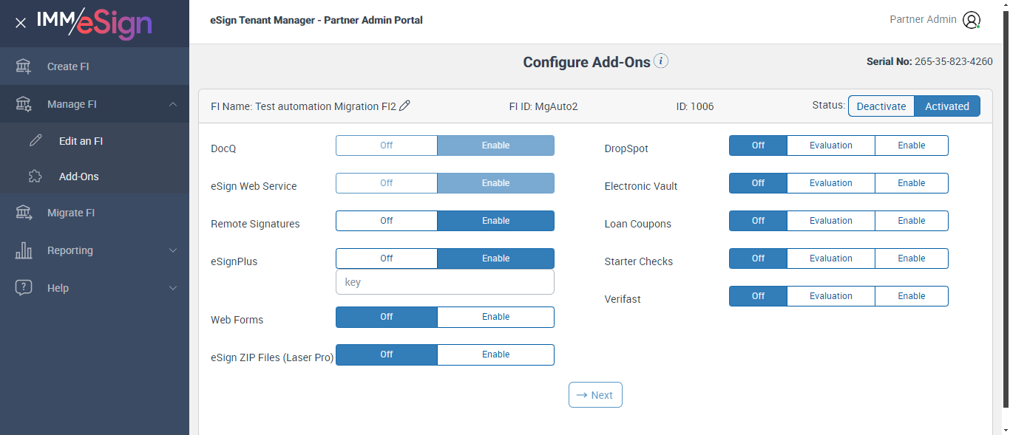The image size is (1010, 435).
Task: Click the Create FI bank icon
Action: click(x=24, y=66)
